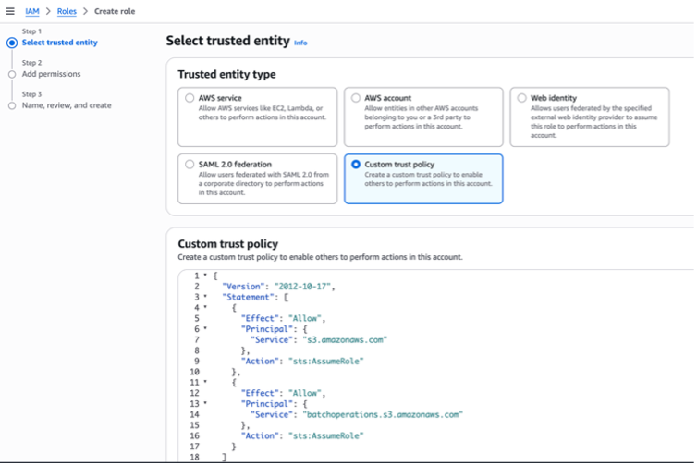This screenshot has width=697, height=466.
Task: Click Step 1 Select trusted entity indicator
Action: click(12, 43)
